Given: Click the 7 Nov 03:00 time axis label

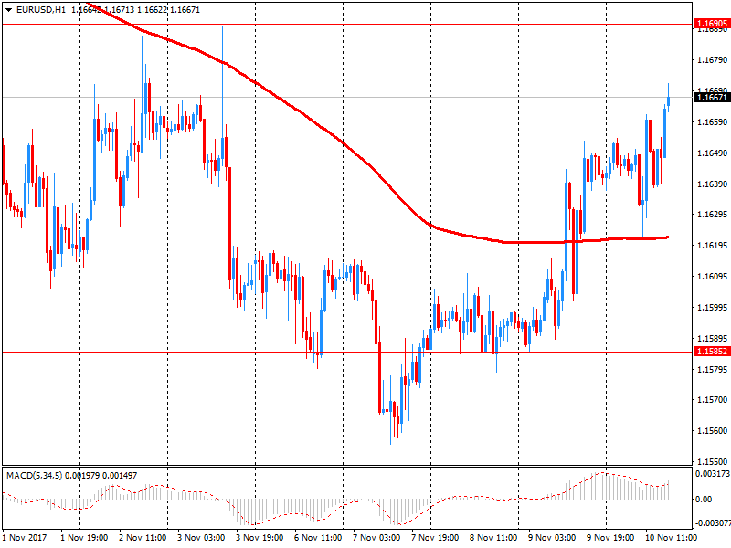Looking at the screenshot, I should pyautogui.click(x=376, y=537).
